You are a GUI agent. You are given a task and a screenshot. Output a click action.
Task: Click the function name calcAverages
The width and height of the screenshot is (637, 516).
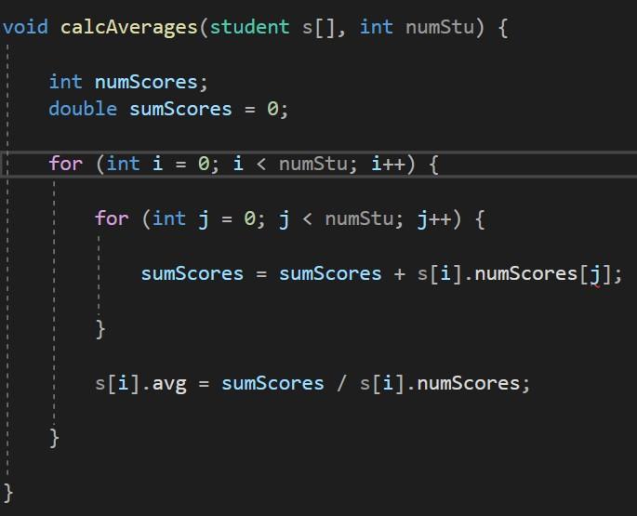point(128,28)
